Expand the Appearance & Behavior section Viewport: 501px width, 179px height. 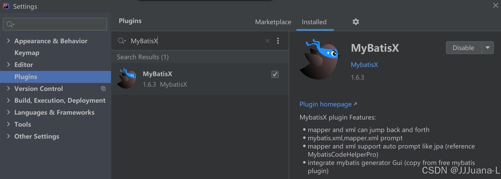(8, 41)
